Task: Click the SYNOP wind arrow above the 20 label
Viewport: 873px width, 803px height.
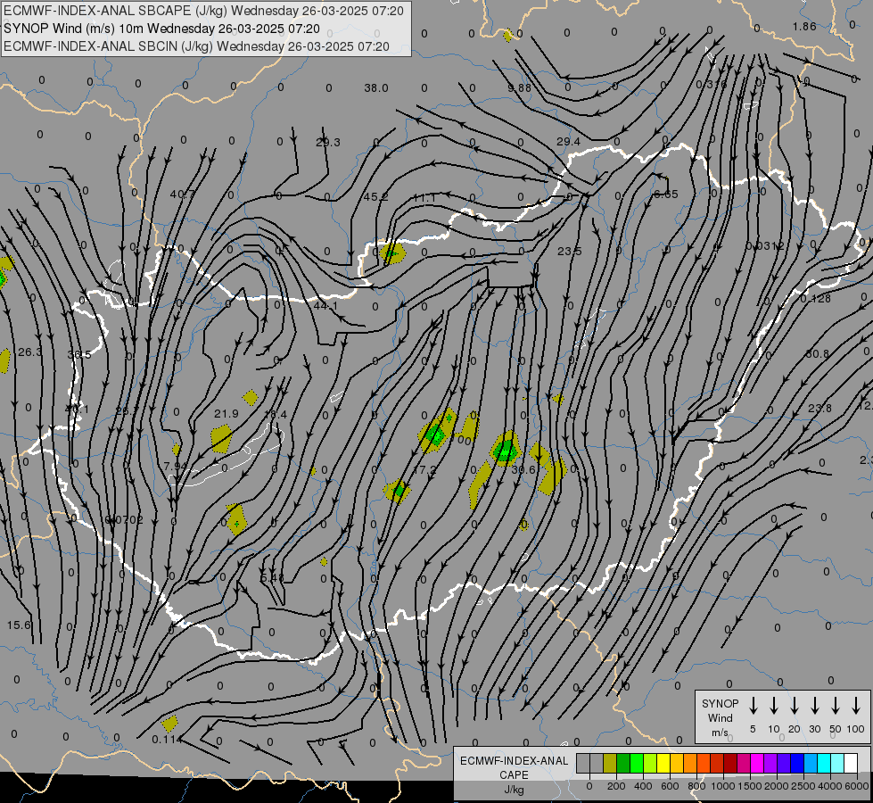Action: [x=795, y=706]
